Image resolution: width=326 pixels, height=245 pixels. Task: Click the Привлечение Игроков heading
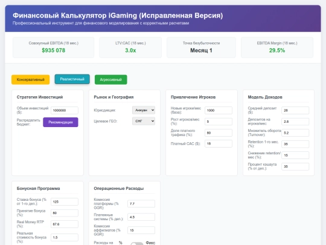(x=193, y=97)
